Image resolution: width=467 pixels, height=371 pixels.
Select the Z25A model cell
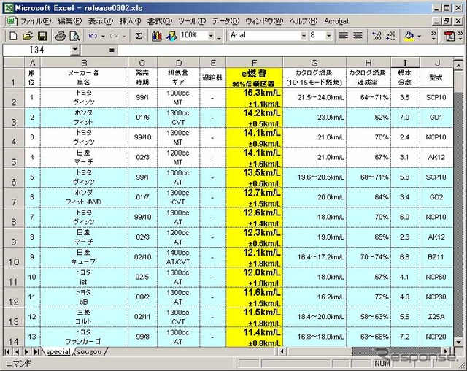(437, 318)
